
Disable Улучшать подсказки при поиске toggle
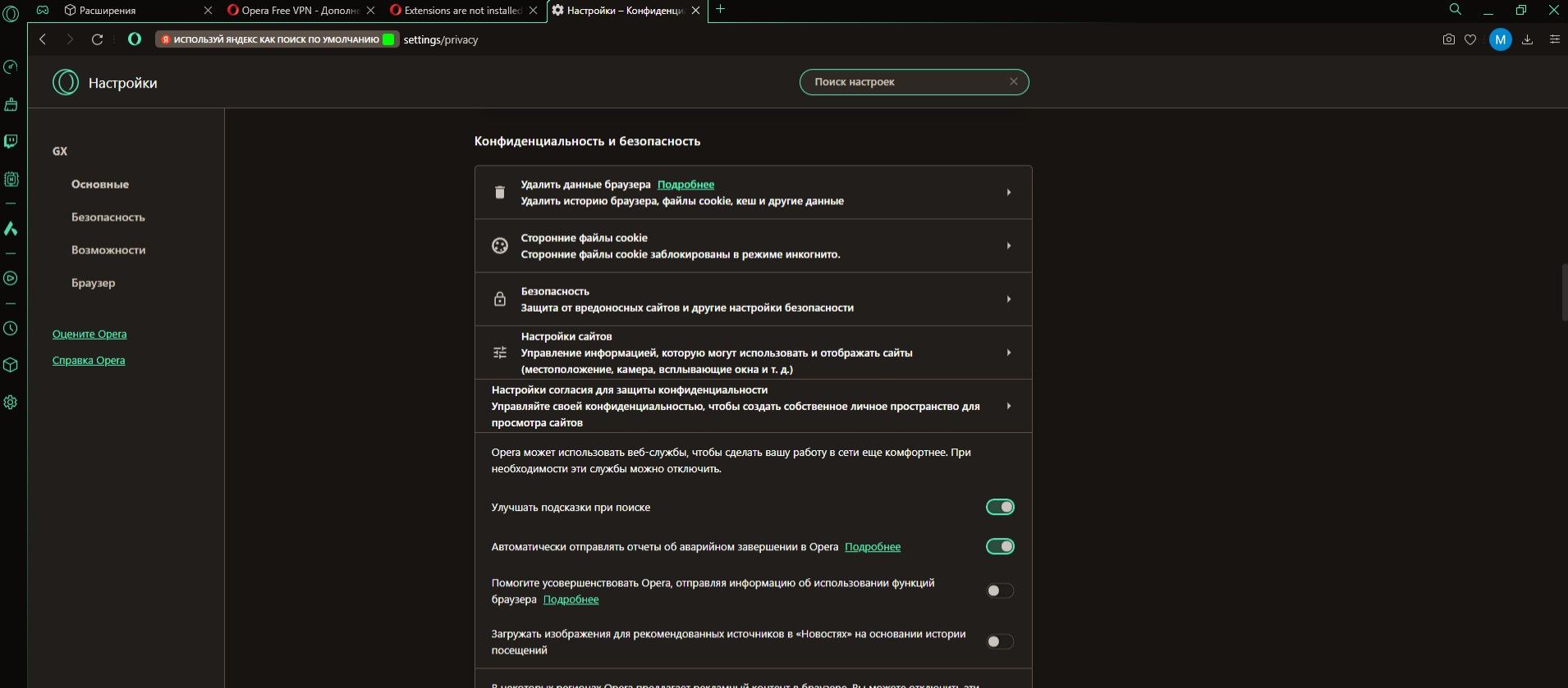click(x=1000, y=507)
